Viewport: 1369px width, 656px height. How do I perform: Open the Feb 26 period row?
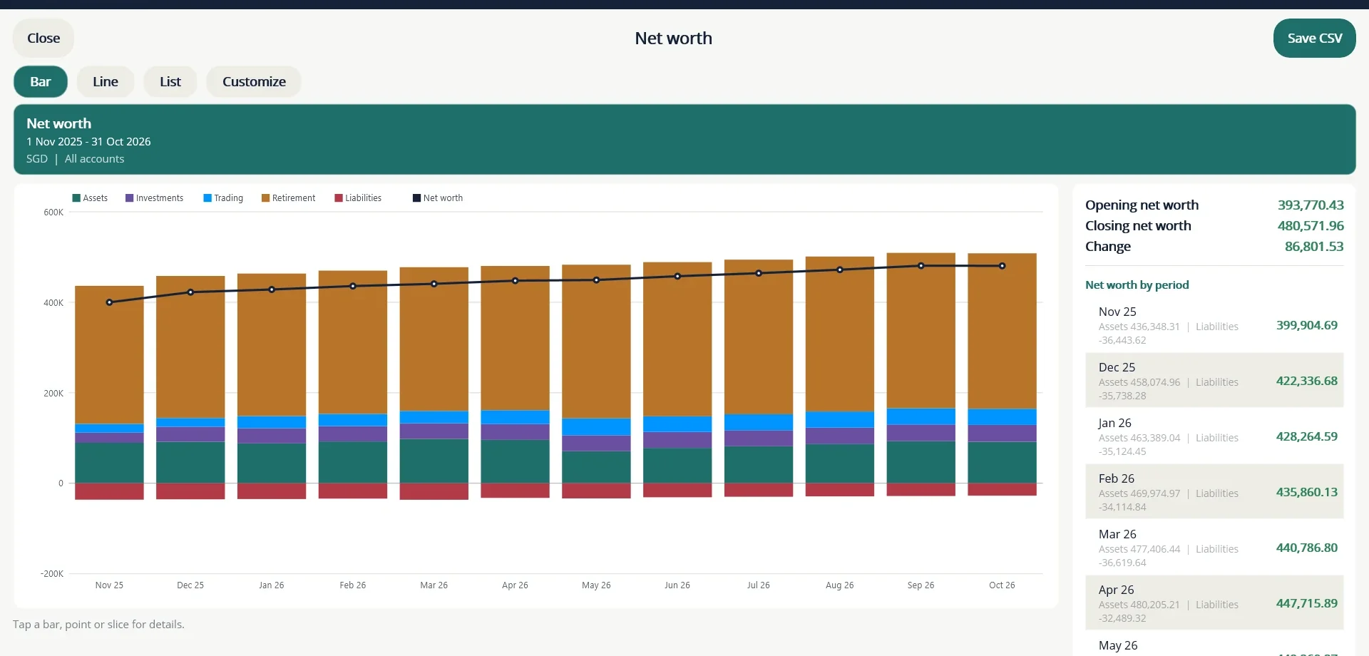[1214, 492]
